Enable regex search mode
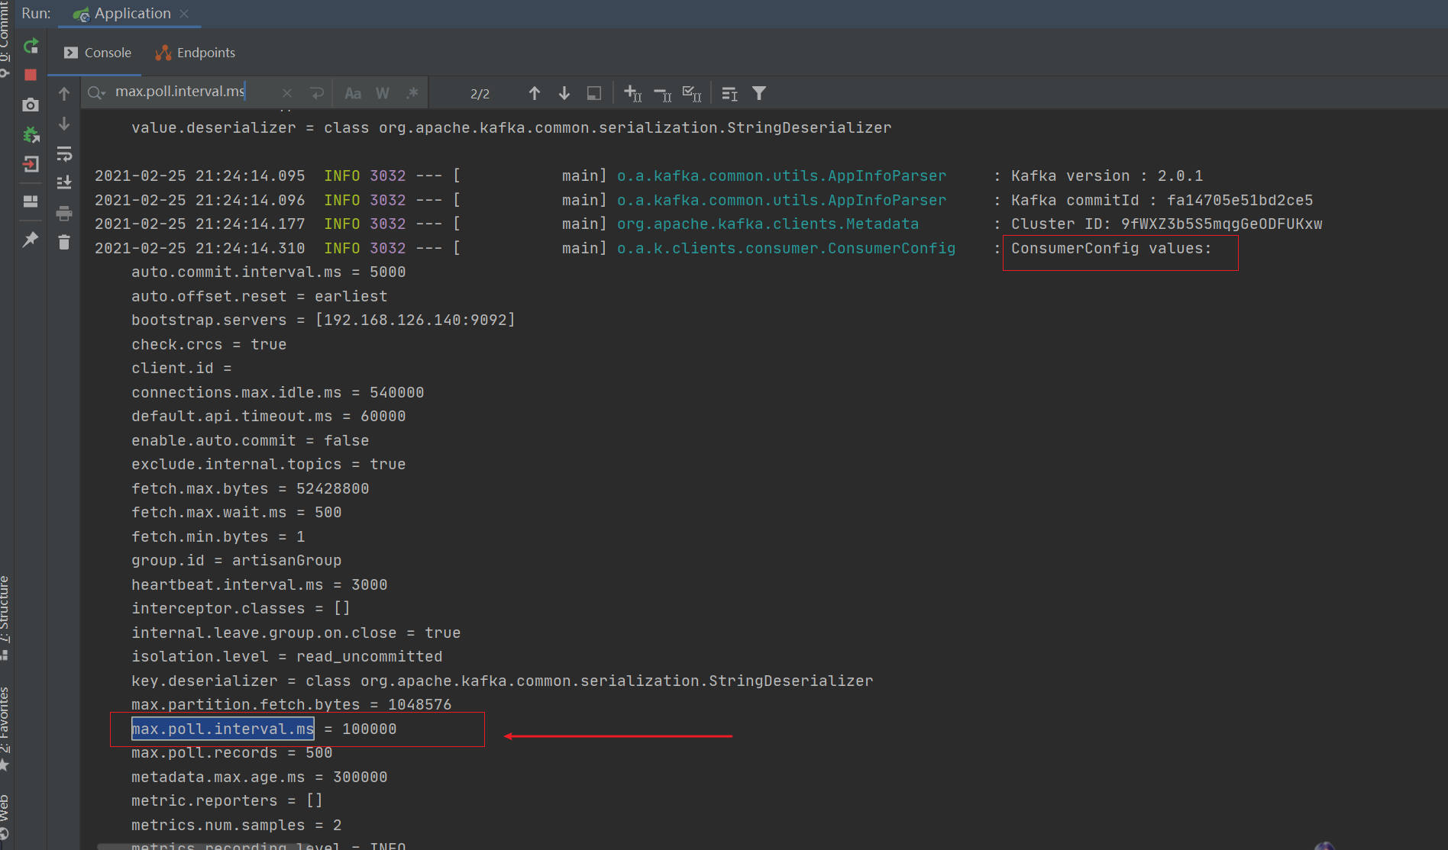1448x850 pixels. (x=412, y=92)
